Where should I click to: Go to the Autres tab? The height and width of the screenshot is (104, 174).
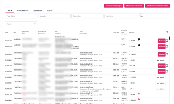coord(49,11)
